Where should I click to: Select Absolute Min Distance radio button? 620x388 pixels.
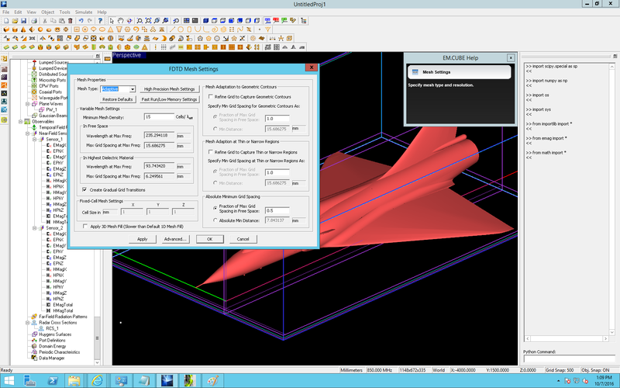[215, 220]
